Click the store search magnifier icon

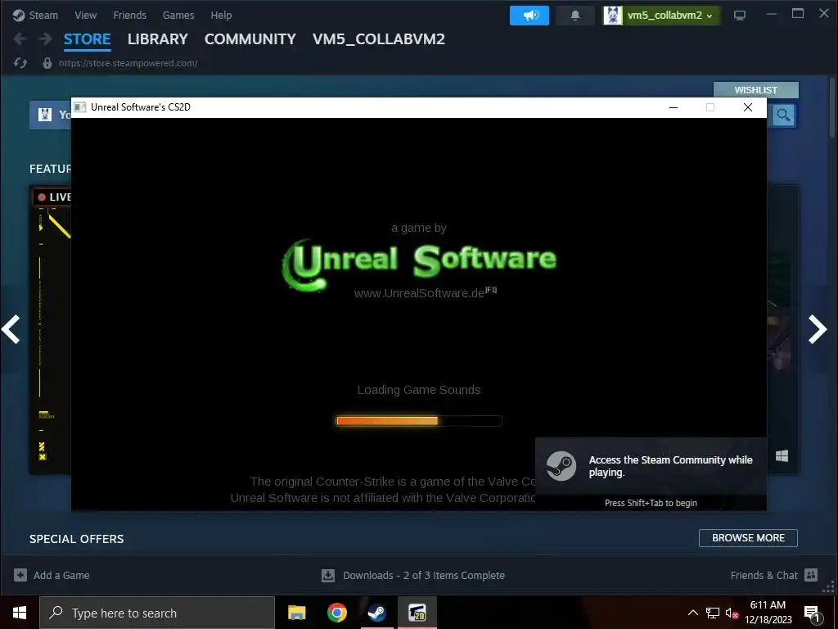[x=783, y=115]
